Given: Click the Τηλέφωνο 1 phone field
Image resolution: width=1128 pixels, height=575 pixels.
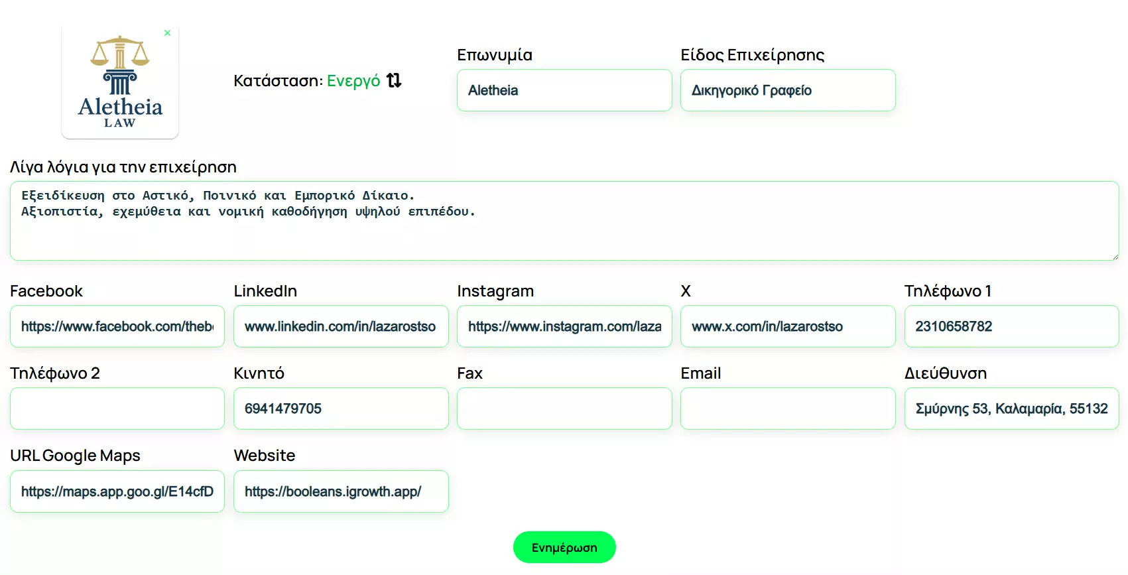Looking at the screenshot, I should click(1011, 326).
